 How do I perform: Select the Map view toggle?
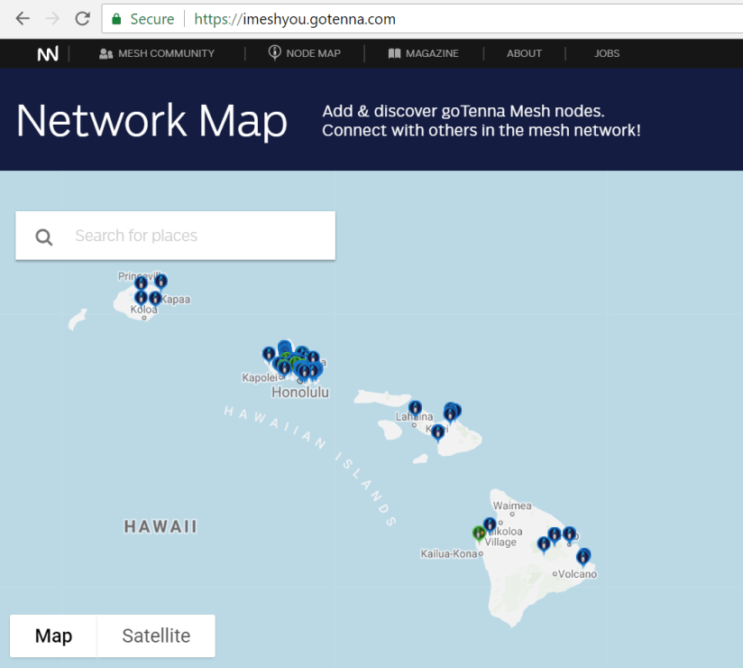pos(53,636)
